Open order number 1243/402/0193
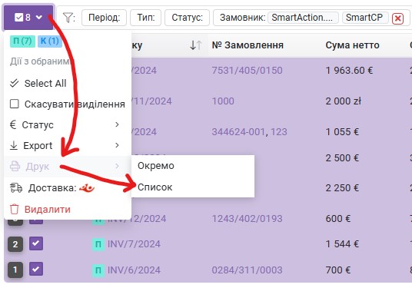The height and width of the screenshot is (288, 412). point(247,219)
